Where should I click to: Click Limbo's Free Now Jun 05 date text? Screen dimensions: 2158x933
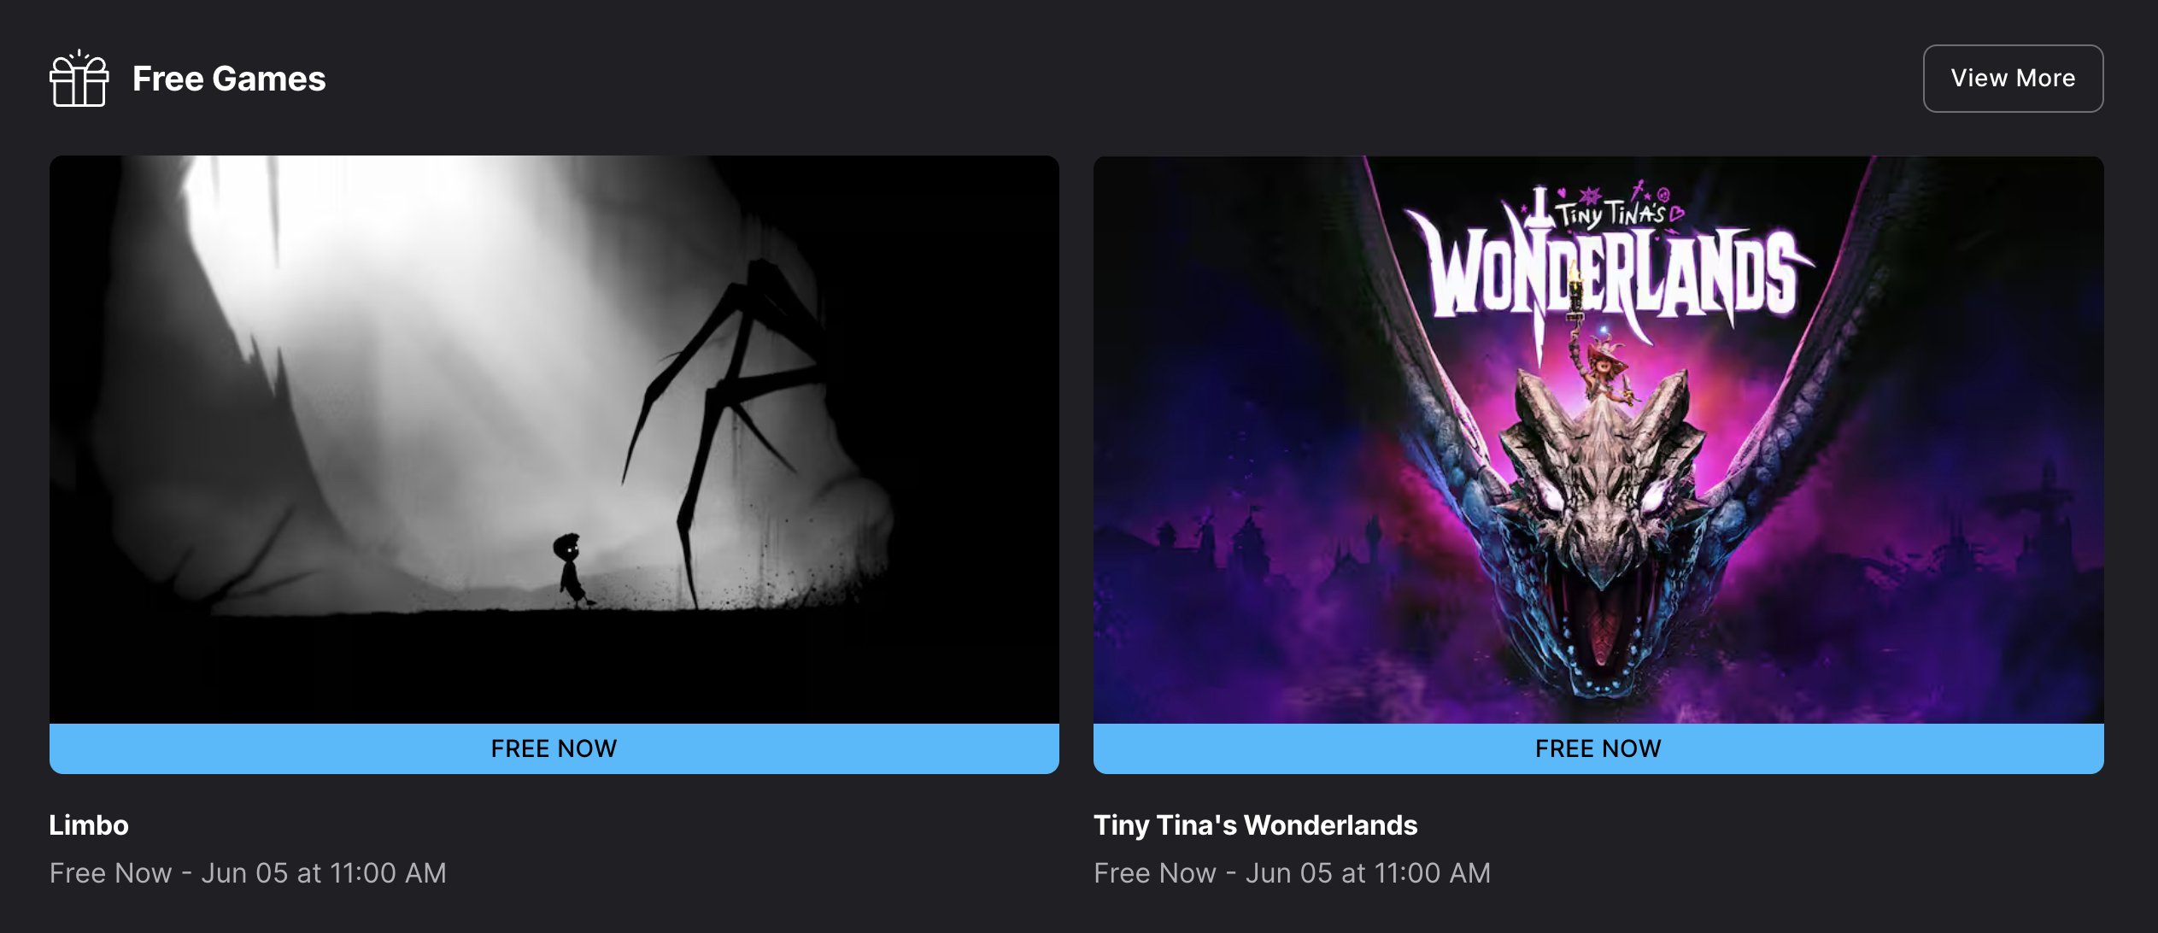pyautogui.click(x=248, y=873)
